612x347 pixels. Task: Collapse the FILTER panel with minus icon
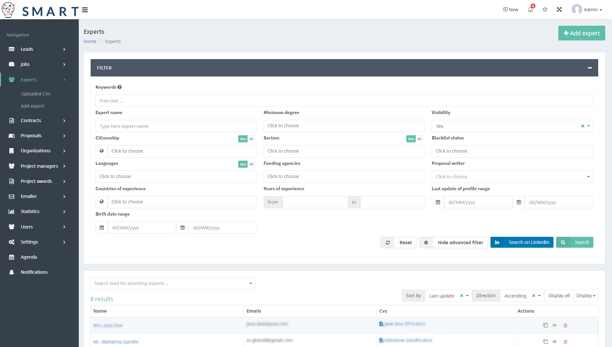(590, 68)
